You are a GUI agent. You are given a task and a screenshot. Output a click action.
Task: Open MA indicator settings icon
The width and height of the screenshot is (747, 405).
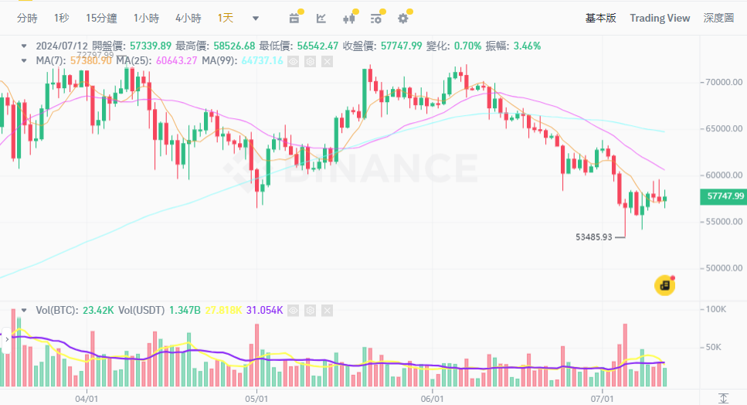[309, 60]
